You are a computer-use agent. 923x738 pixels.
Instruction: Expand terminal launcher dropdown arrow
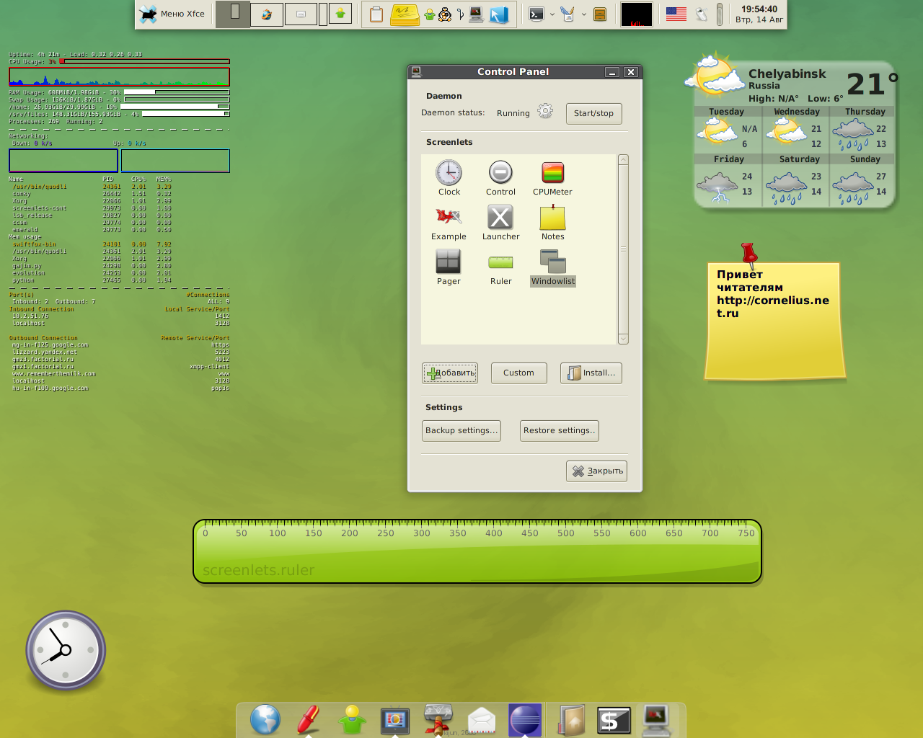pyautogui.click(x=552, y=14)
